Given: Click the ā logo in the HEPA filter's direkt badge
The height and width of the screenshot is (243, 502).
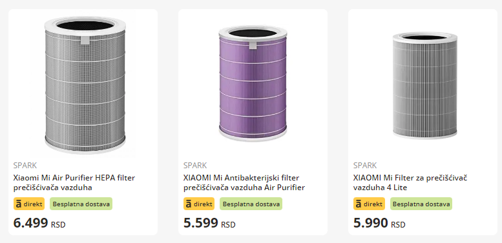Looking at the screenshot, I should (x=18, y=204).
